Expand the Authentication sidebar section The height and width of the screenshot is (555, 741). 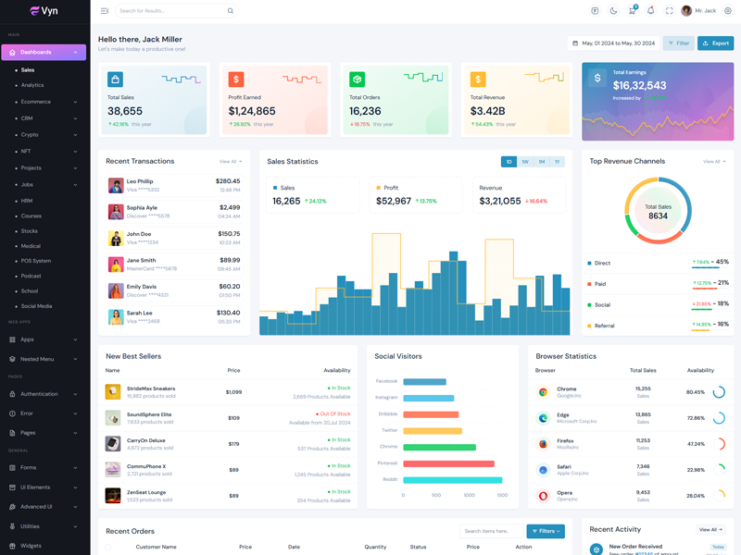point(44,394)
